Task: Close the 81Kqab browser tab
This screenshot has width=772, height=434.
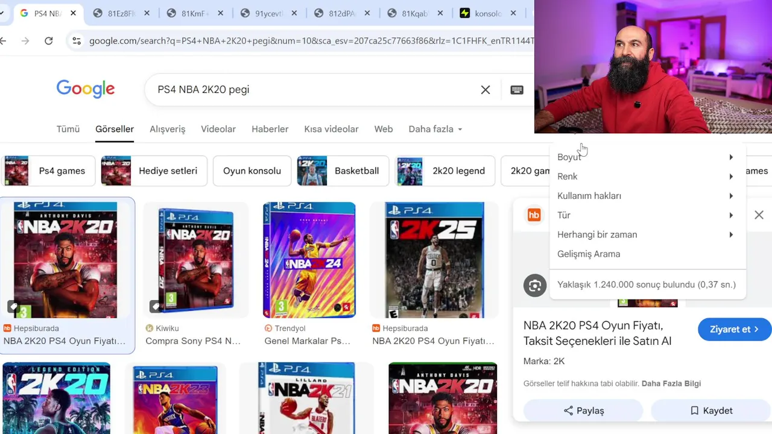Action: pos(441,13)
